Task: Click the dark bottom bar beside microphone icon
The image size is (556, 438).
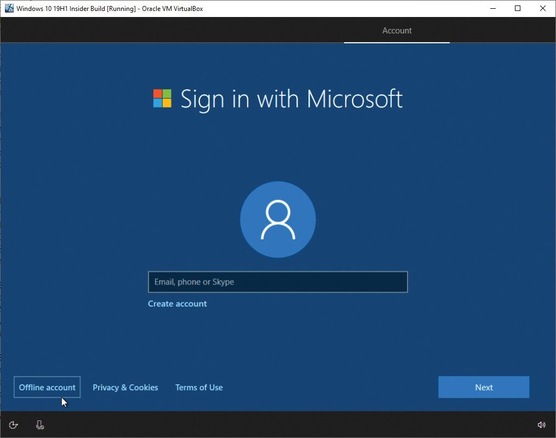Action: coord(284,425)
